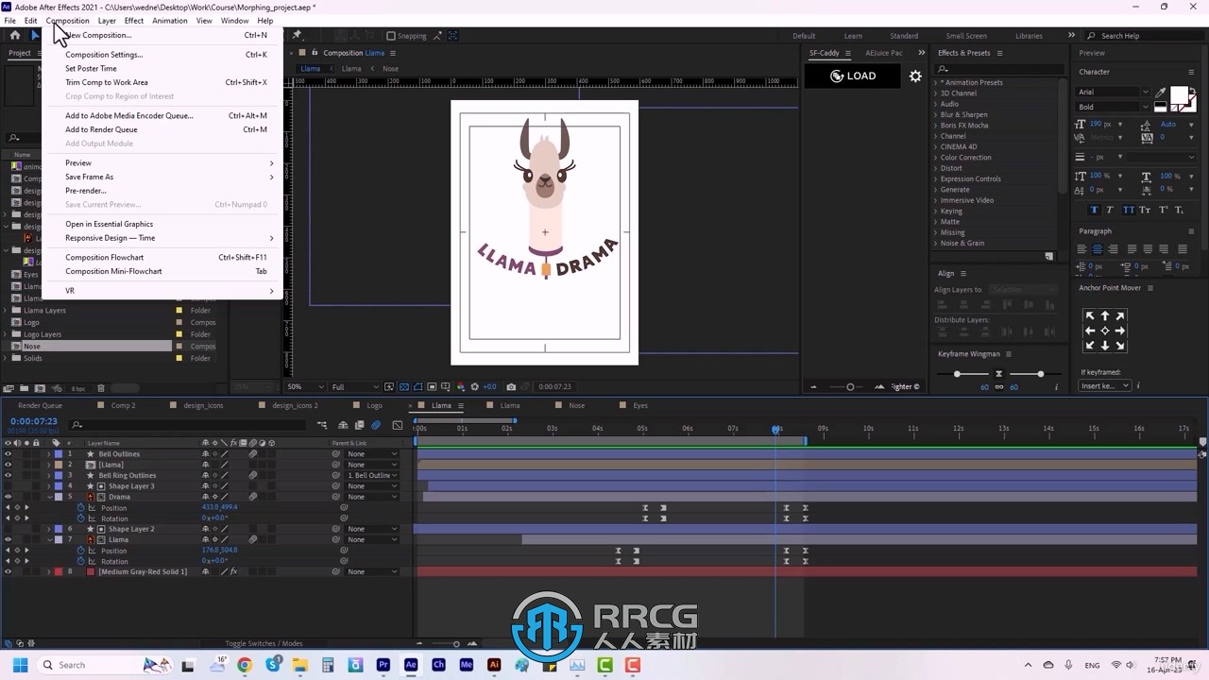Hide the [Llama] layer
The width and height of the screenshot is (1209, 680).
point(9,465)
